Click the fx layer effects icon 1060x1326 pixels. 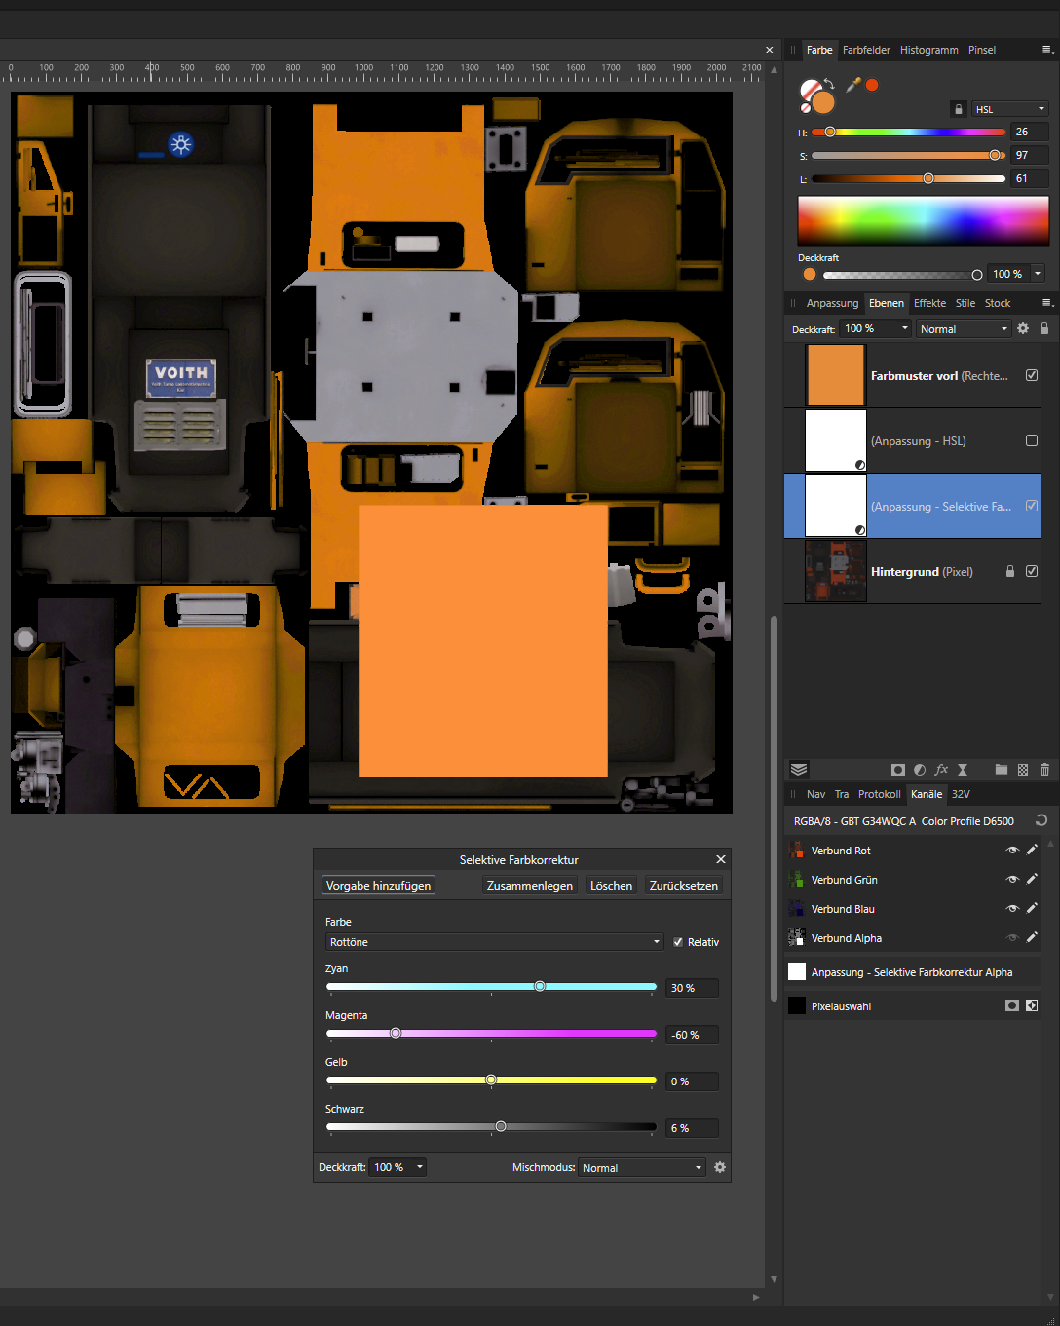pos(941,770)
